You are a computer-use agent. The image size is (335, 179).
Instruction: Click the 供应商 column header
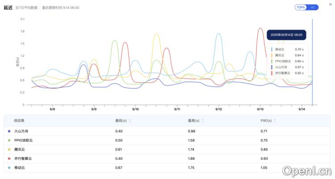click(19, 121)
